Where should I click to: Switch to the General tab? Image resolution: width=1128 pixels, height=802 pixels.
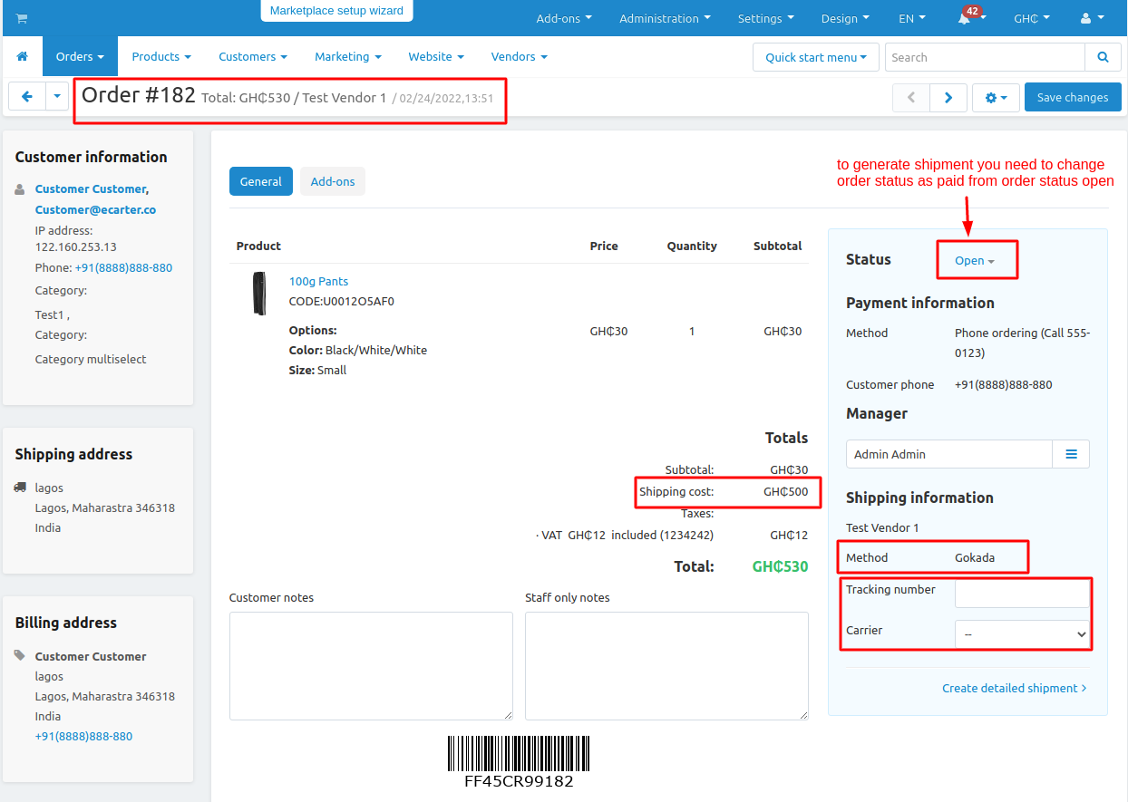[x=261, y=181]
